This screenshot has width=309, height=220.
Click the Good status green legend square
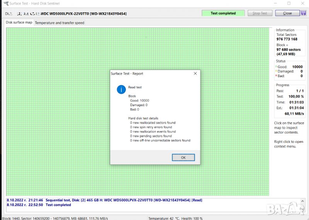276,67
